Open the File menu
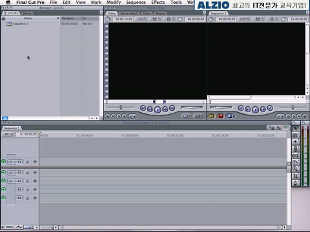The width and height of the screenshot is (310, 232). (x=54, y=3)
